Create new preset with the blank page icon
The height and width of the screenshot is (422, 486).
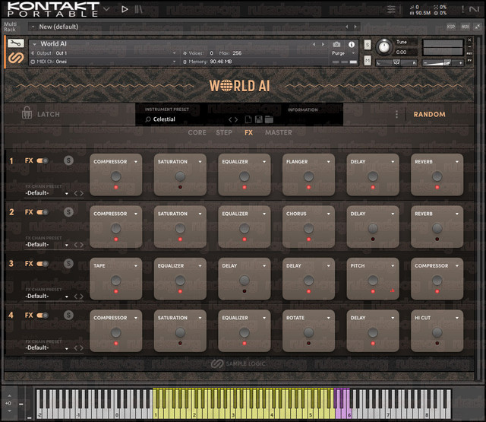pyautogui.click(x=248, y=119)
